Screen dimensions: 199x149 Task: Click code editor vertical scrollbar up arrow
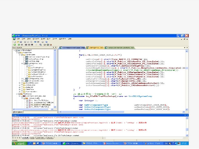click(x=187, y=51)
